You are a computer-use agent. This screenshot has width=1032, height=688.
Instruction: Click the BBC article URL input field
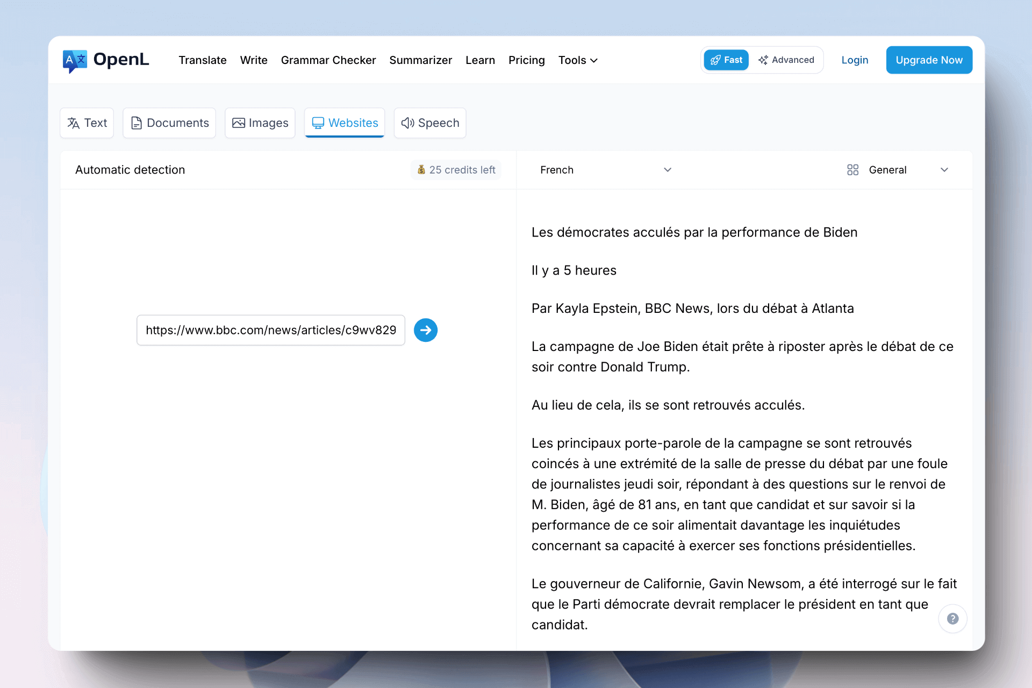[x=270, y=330]
